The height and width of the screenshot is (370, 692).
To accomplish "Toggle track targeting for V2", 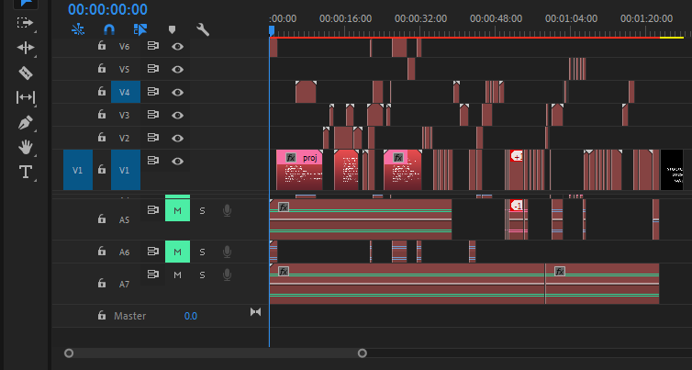I will point(126,138).
